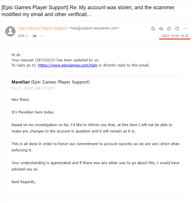The height and width of the screenshot is (203, 195).
Task: Click the "It's Mavelian here today" line
Action: 33,112
